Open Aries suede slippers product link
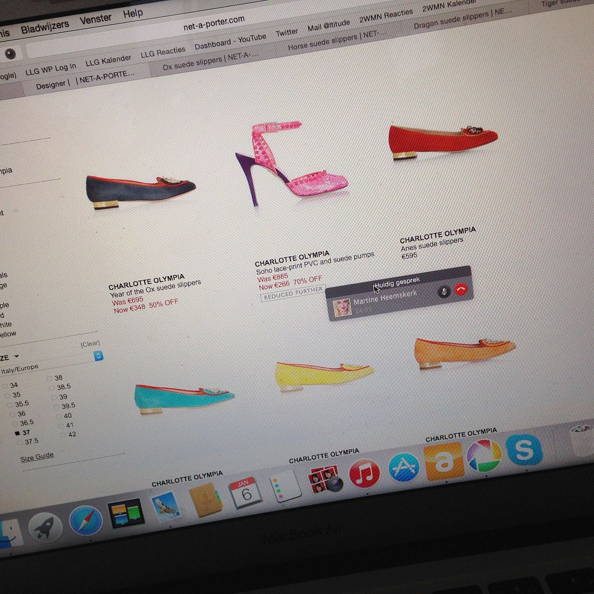This screenshot has height=594, width=594. [432, 244]
